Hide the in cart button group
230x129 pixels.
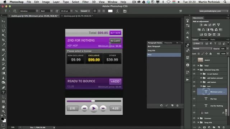(194, 74)
